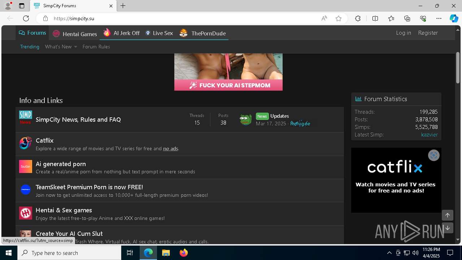This screenshot has height=260, width=462.
Task: Click the Log in link
Action: coord(404,33)
